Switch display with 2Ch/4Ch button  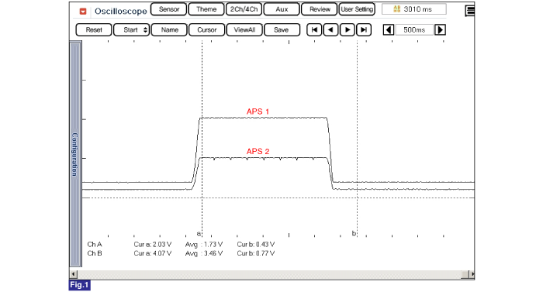pos(244,9)
